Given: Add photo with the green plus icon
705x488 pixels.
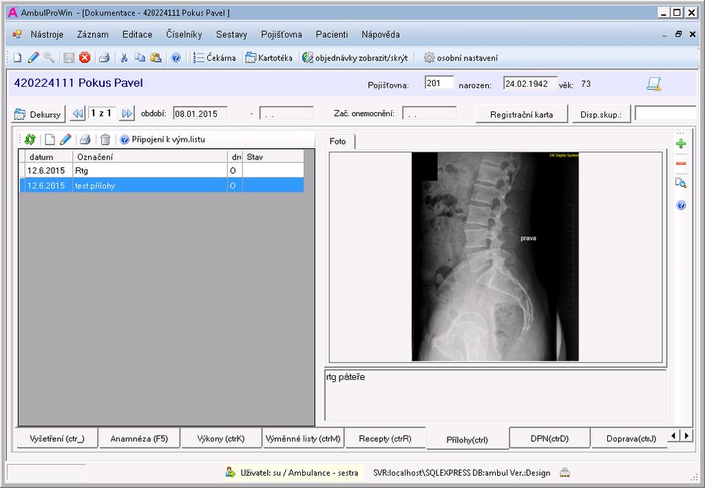Looking at the screenshot, I should point(681,144).
